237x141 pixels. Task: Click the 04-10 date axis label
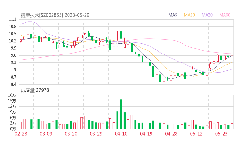pyautogui.click(x=121, y=134)
